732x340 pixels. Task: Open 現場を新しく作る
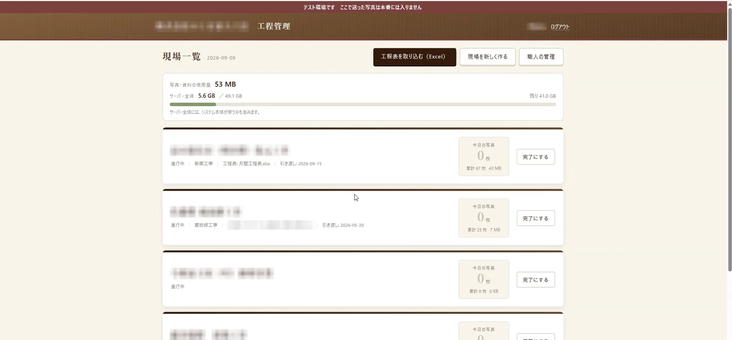pyautogui.click(x=488, y=57)
